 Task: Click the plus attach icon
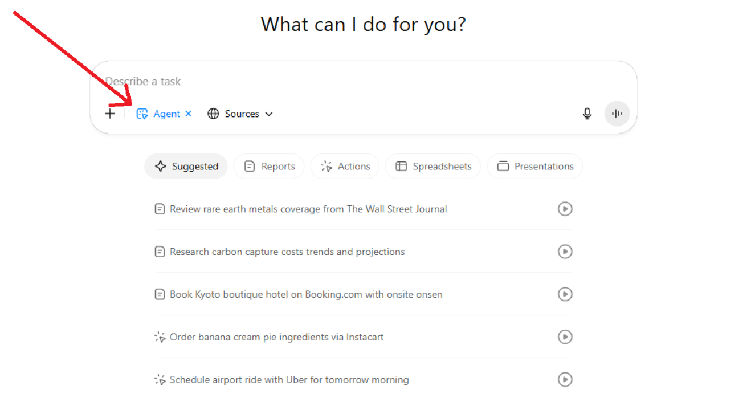coord(110,113)
